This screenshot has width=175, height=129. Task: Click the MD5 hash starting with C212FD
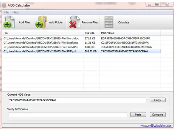coord(125,43)
